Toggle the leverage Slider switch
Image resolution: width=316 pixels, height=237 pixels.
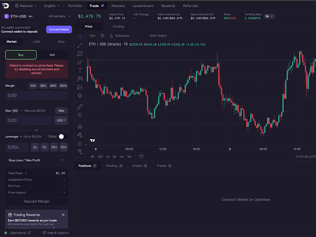click(63, 137)
